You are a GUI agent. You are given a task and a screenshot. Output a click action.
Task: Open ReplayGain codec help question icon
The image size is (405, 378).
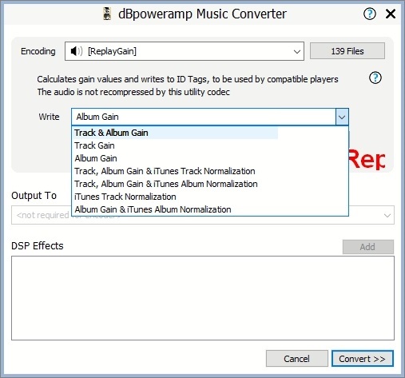pos(375,78)
